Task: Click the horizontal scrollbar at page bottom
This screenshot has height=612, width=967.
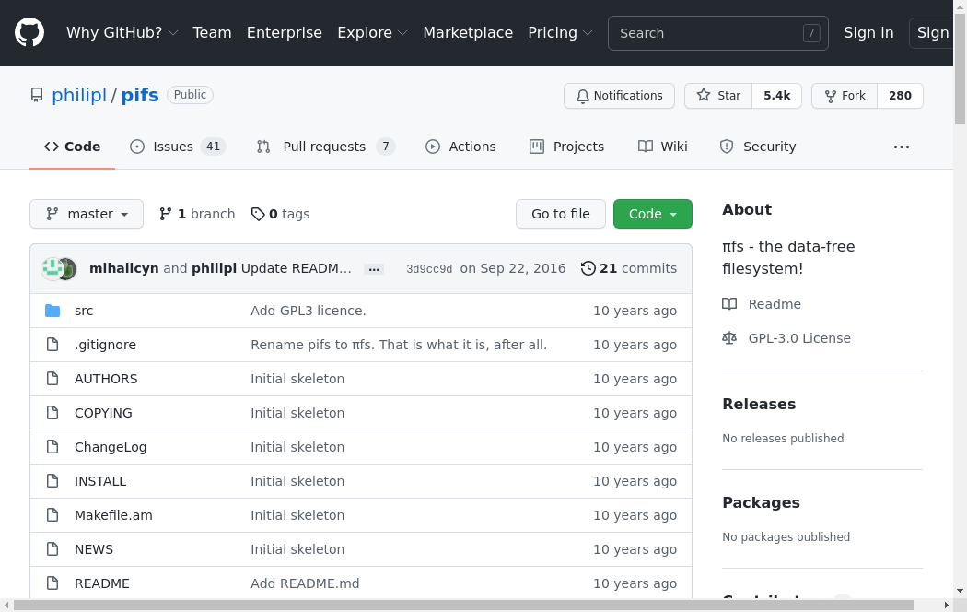Action: coord(460,606)
